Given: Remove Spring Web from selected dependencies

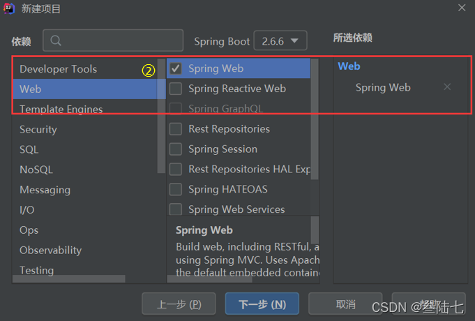Looking at the screenshot, I should tap(447, 87).
